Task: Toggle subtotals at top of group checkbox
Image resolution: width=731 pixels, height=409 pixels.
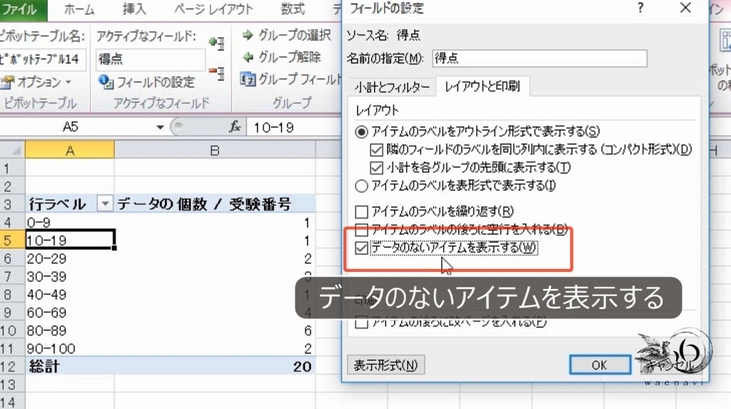Action: click(x=376, y=168)
